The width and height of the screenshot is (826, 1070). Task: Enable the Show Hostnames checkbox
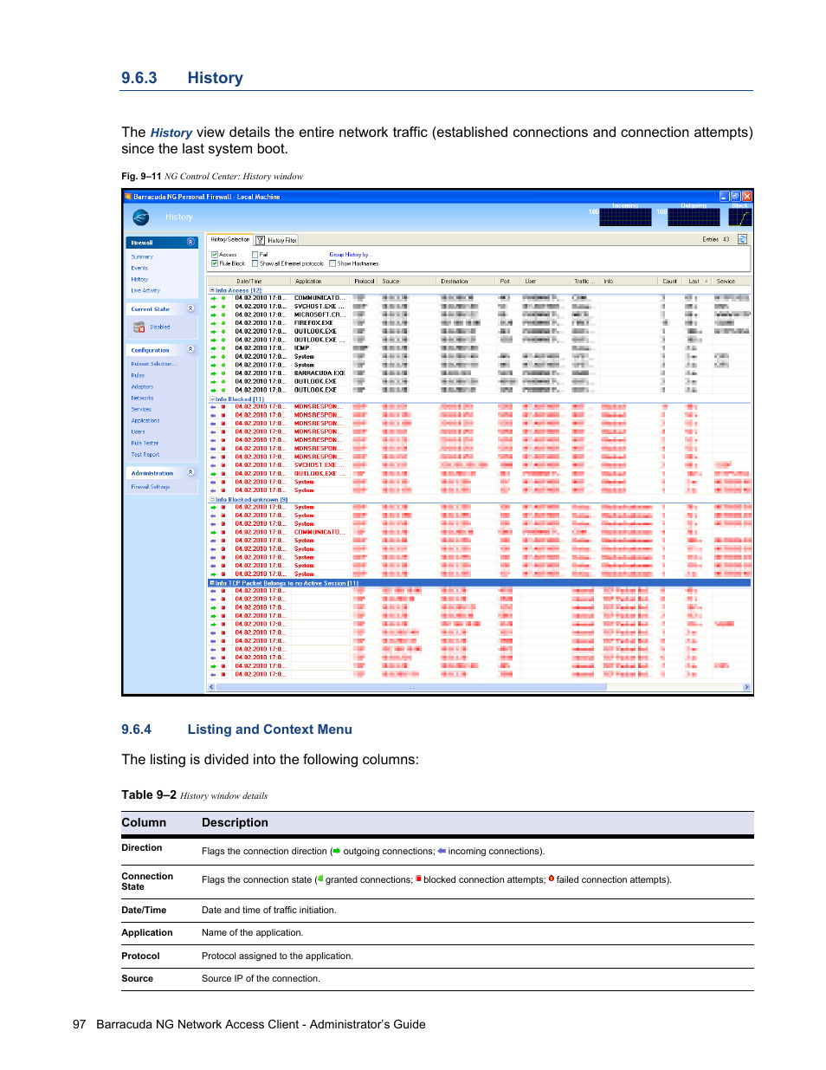332,263
